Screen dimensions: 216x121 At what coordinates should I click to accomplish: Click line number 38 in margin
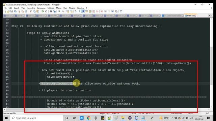pos(7,84)
